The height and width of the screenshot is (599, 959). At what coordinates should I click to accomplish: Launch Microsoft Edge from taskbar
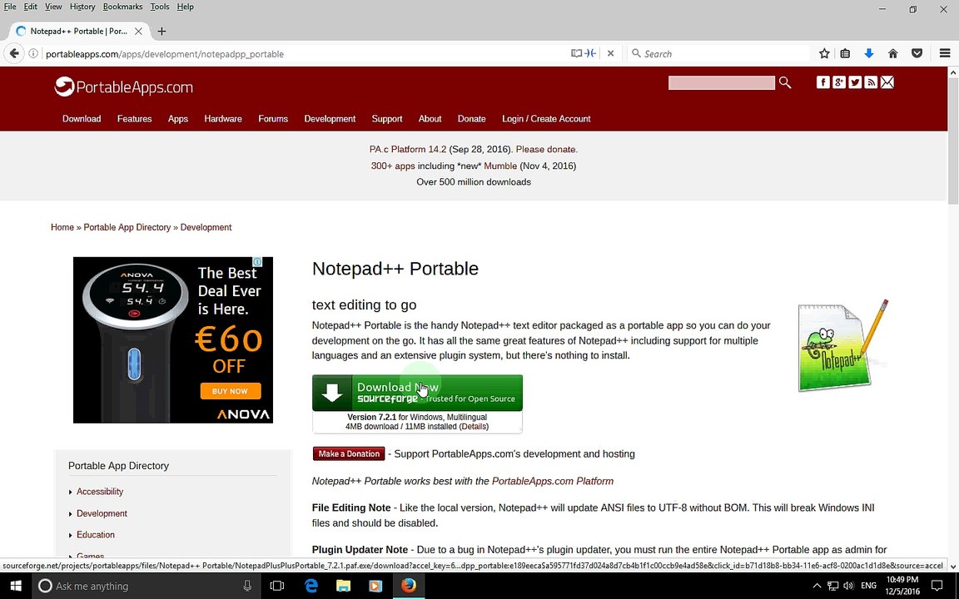(311, 587)
